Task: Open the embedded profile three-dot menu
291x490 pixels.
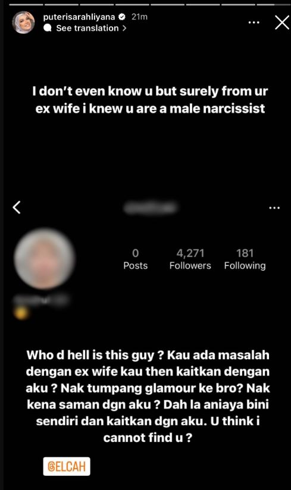Action: tap(274, 208)
